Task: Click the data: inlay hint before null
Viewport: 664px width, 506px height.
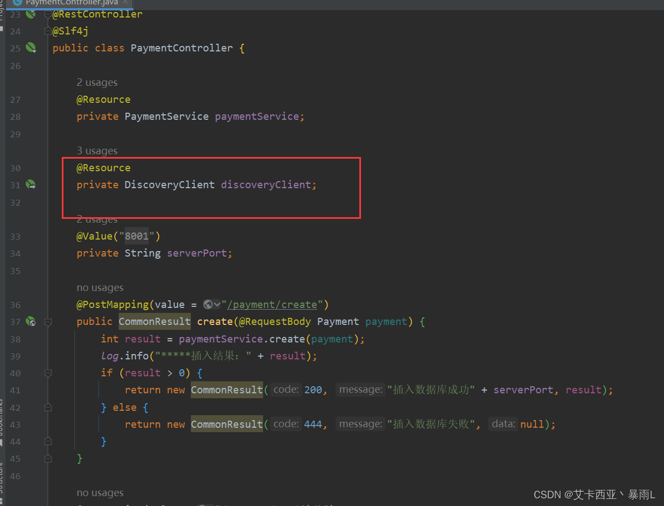Action: pyautogui.click(x=503, y=424)
